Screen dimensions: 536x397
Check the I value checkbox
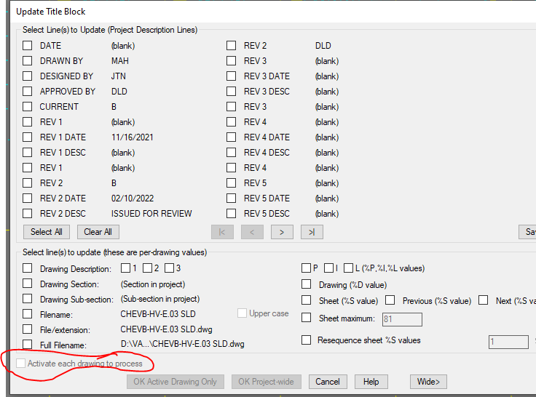click(x=328, y=268)
